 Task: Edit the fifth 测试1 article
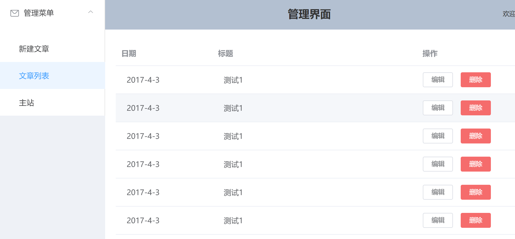pyautogui.click(x=437, y=192)
